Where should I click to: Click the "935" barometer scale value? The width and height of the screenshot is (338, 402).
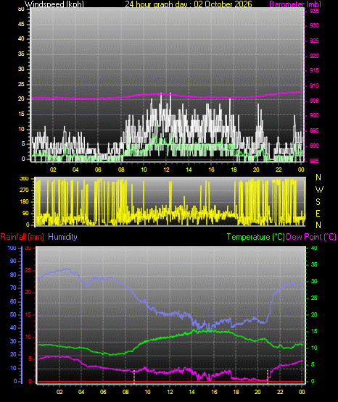[x=314, y=11]
